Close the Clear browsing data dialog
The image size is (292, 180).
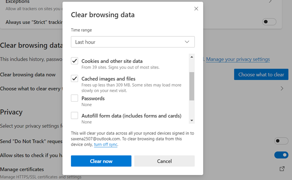click(196, 9)
